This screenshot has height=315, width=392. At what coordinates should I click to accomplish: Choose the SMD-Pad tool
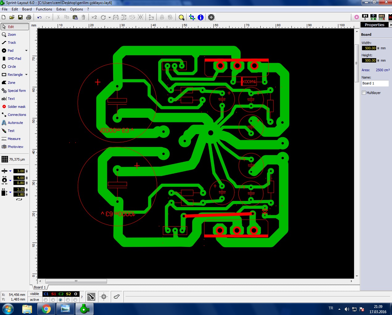coord(14,59)
